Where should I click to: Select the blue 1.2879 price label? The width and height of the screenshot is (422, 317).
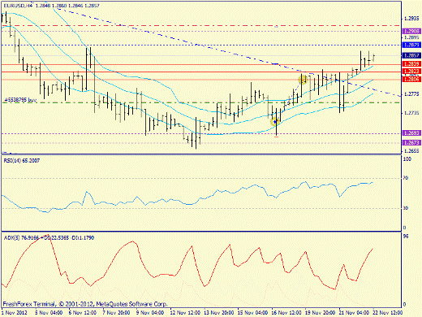(x=411, y=45)
